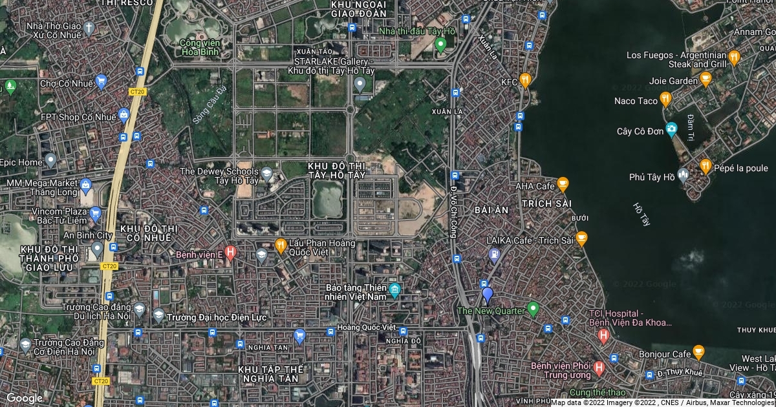Open the Bonjour Cafe coffee marker
The image size is (776, 407).
click(x=698, y=352)
